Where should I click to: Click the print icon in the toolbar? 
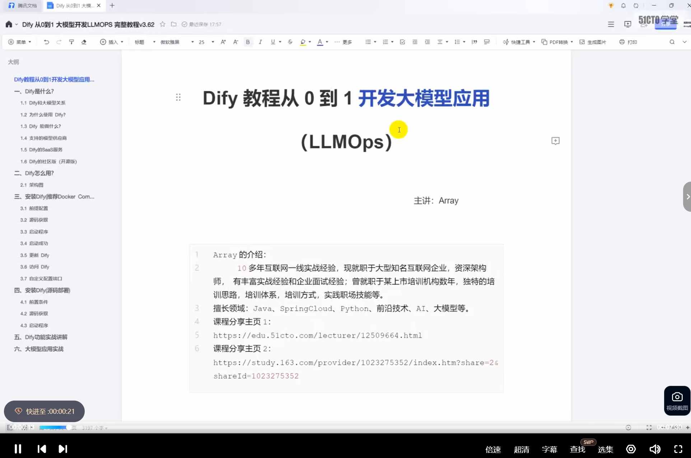pos(627,42)
